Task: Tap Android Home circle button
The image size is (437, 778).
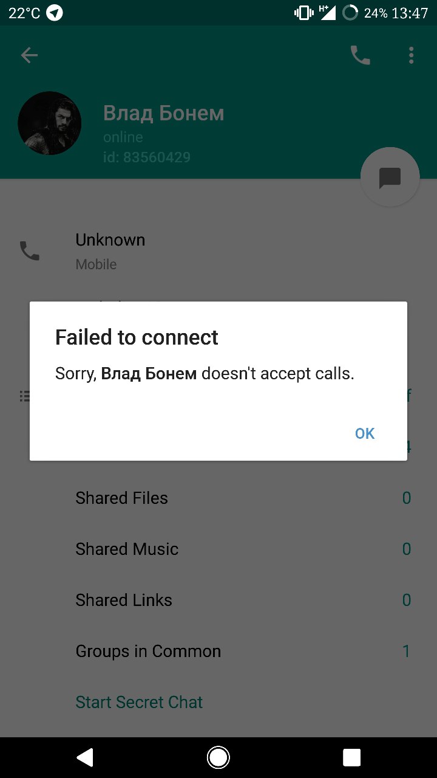Action: coord(218,757)
